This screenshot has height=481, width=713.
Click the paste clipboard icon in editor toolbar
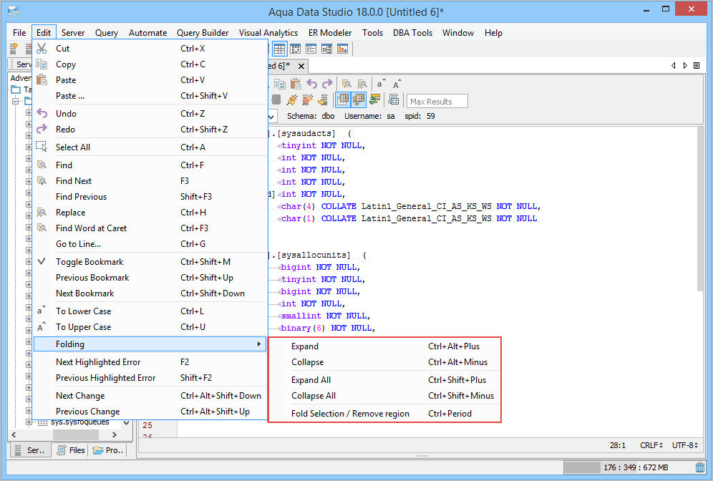[296, 84]
